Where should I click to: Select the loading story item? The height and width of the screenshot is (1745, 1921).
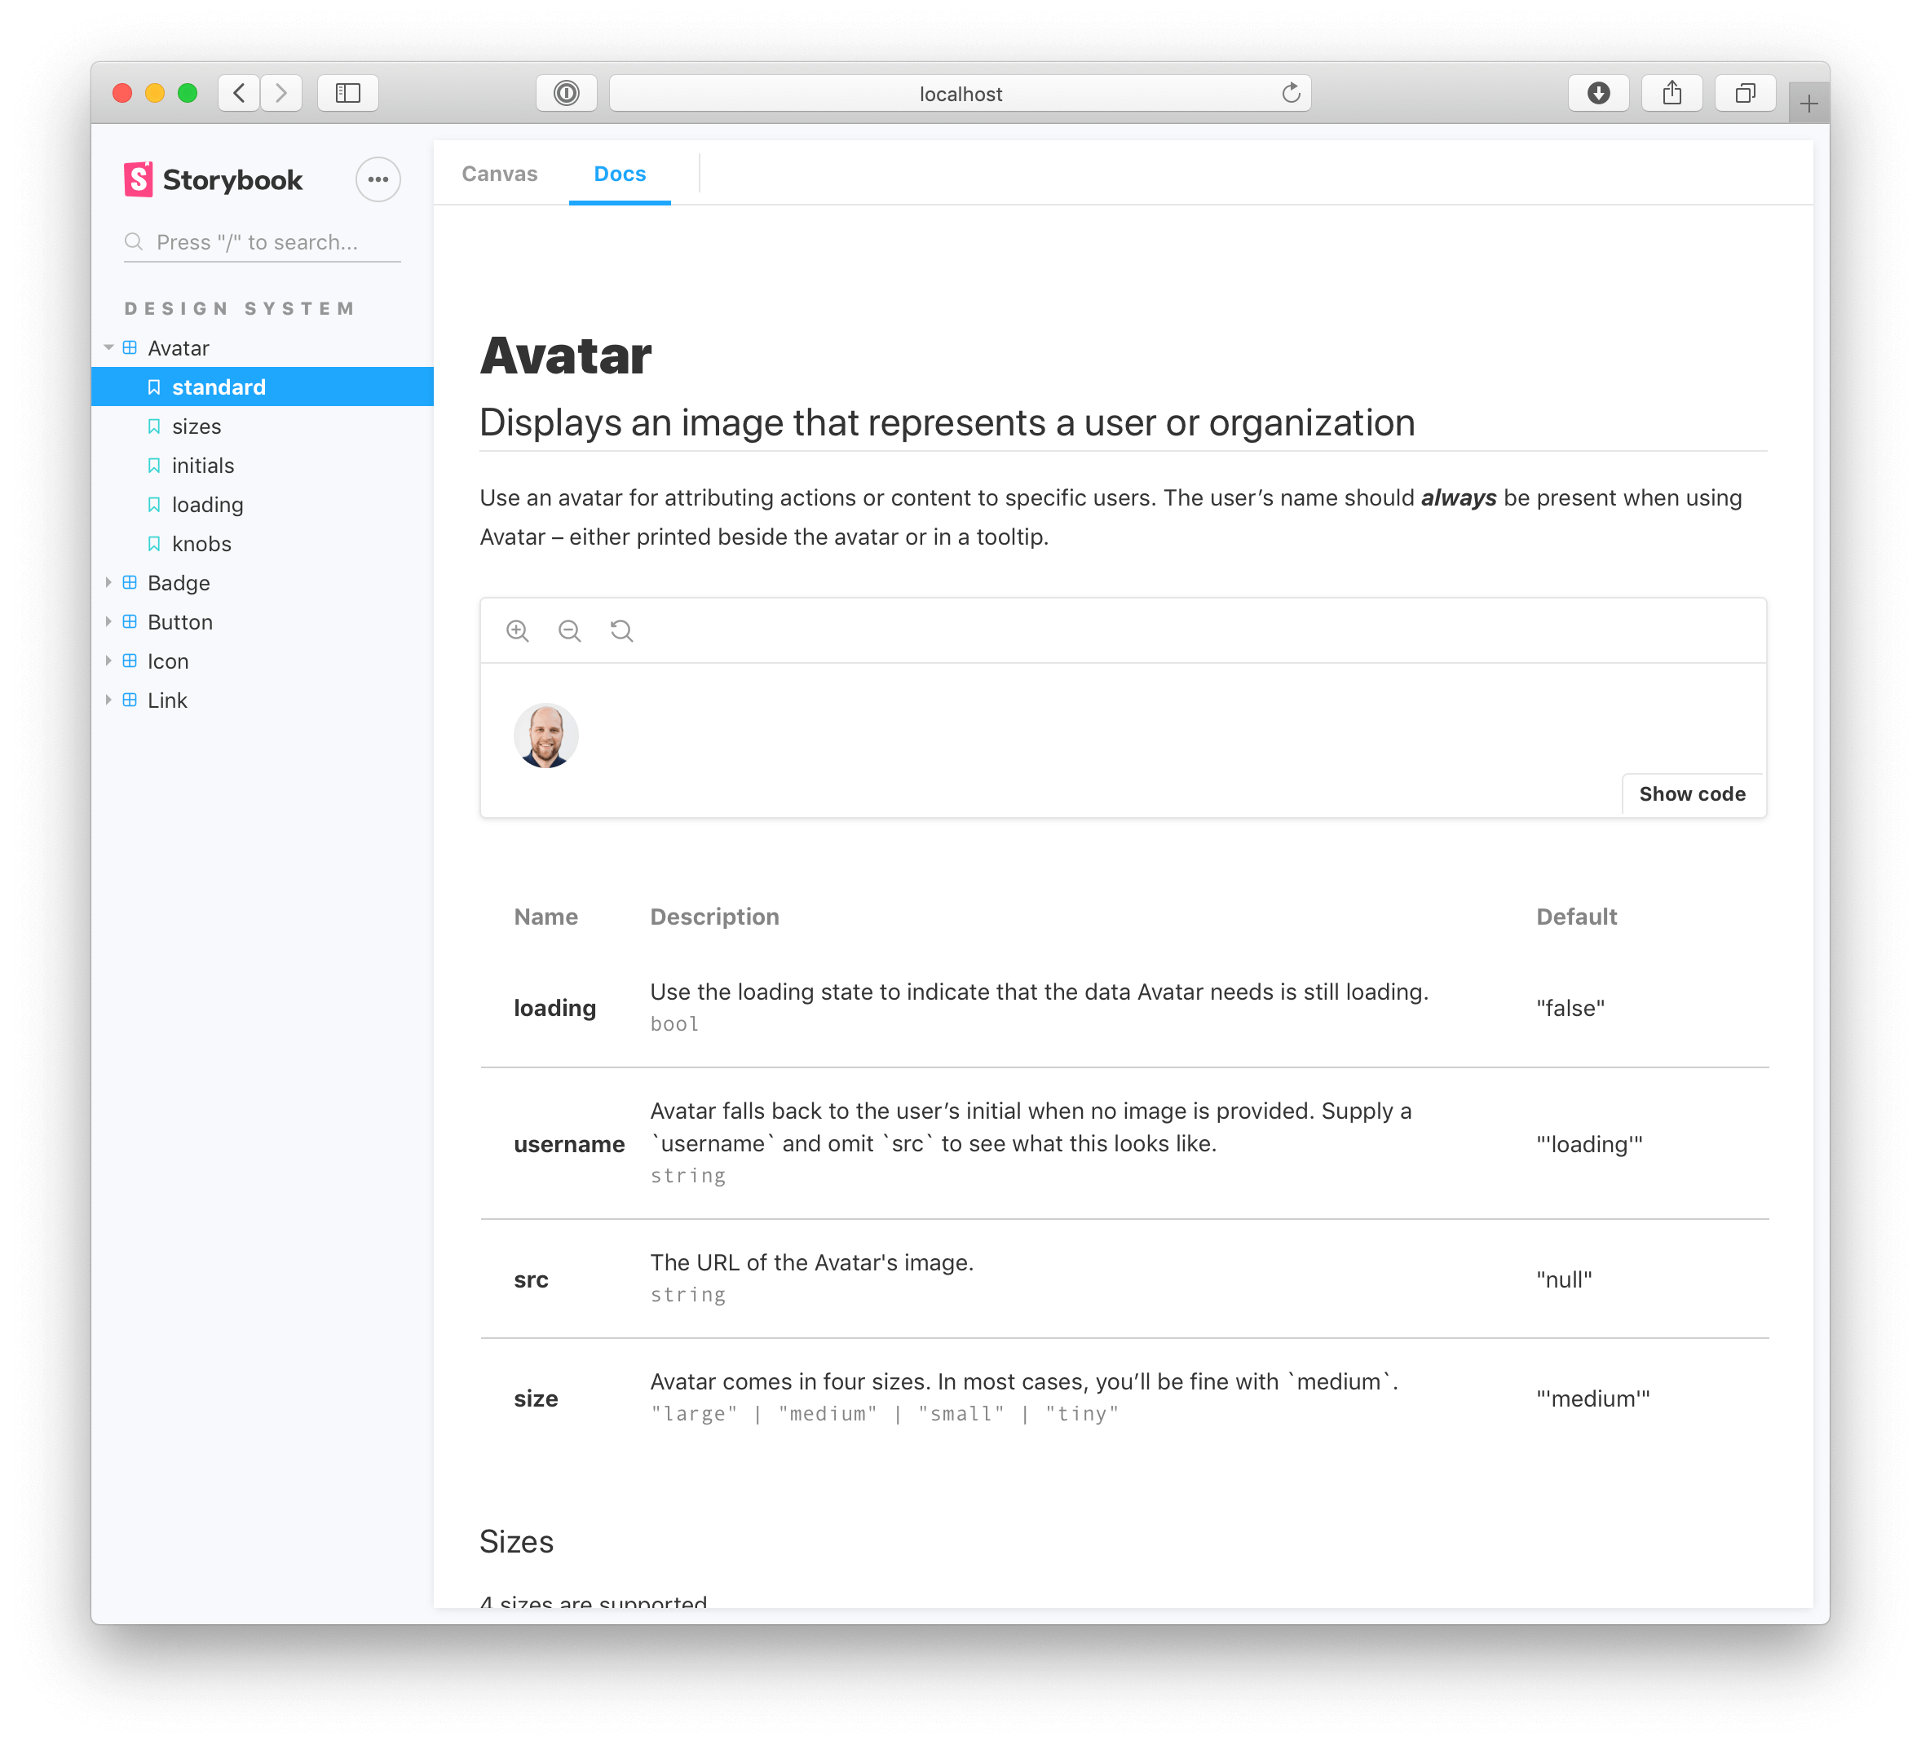click(x=205, y=504)
